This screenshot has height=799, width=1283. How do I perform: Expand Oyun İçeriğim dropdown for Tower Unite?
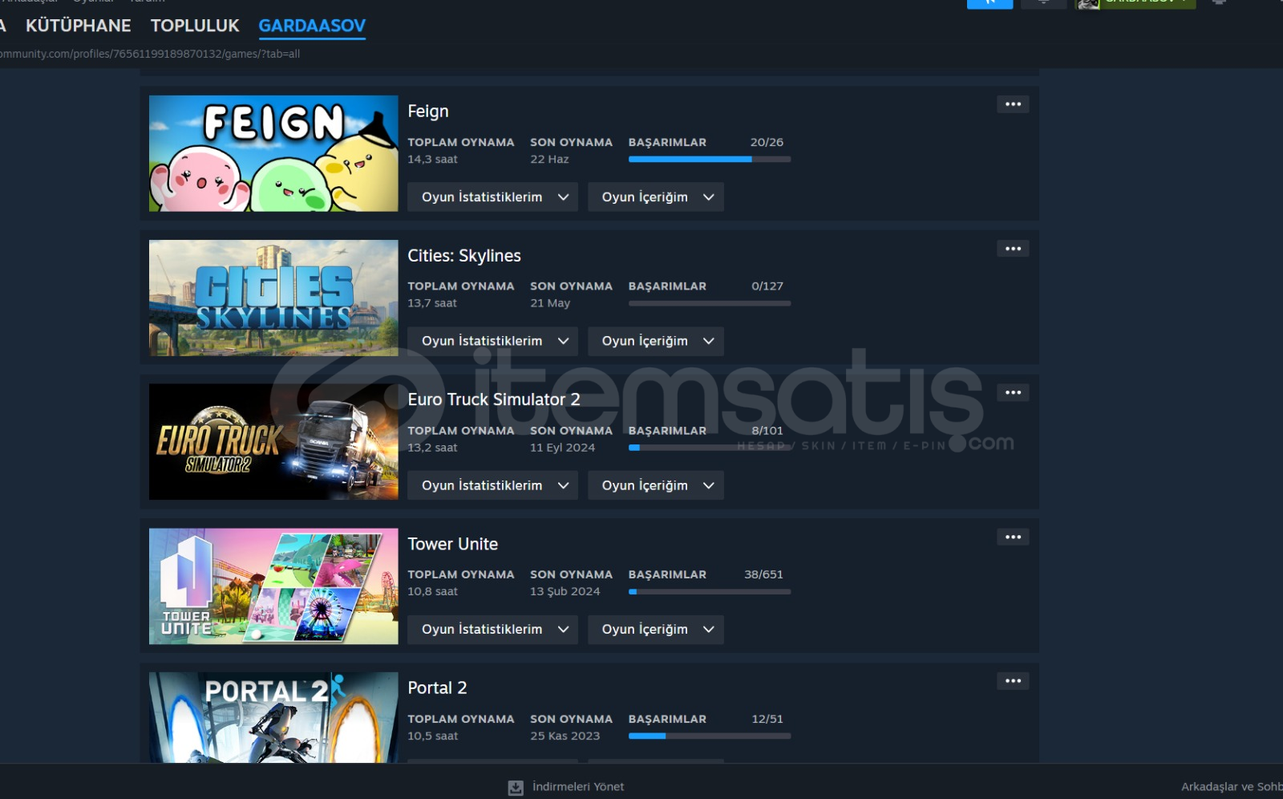[656, 630]
